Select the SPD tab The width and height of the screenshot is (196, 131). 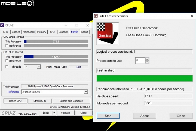click(x=52, y=32)
